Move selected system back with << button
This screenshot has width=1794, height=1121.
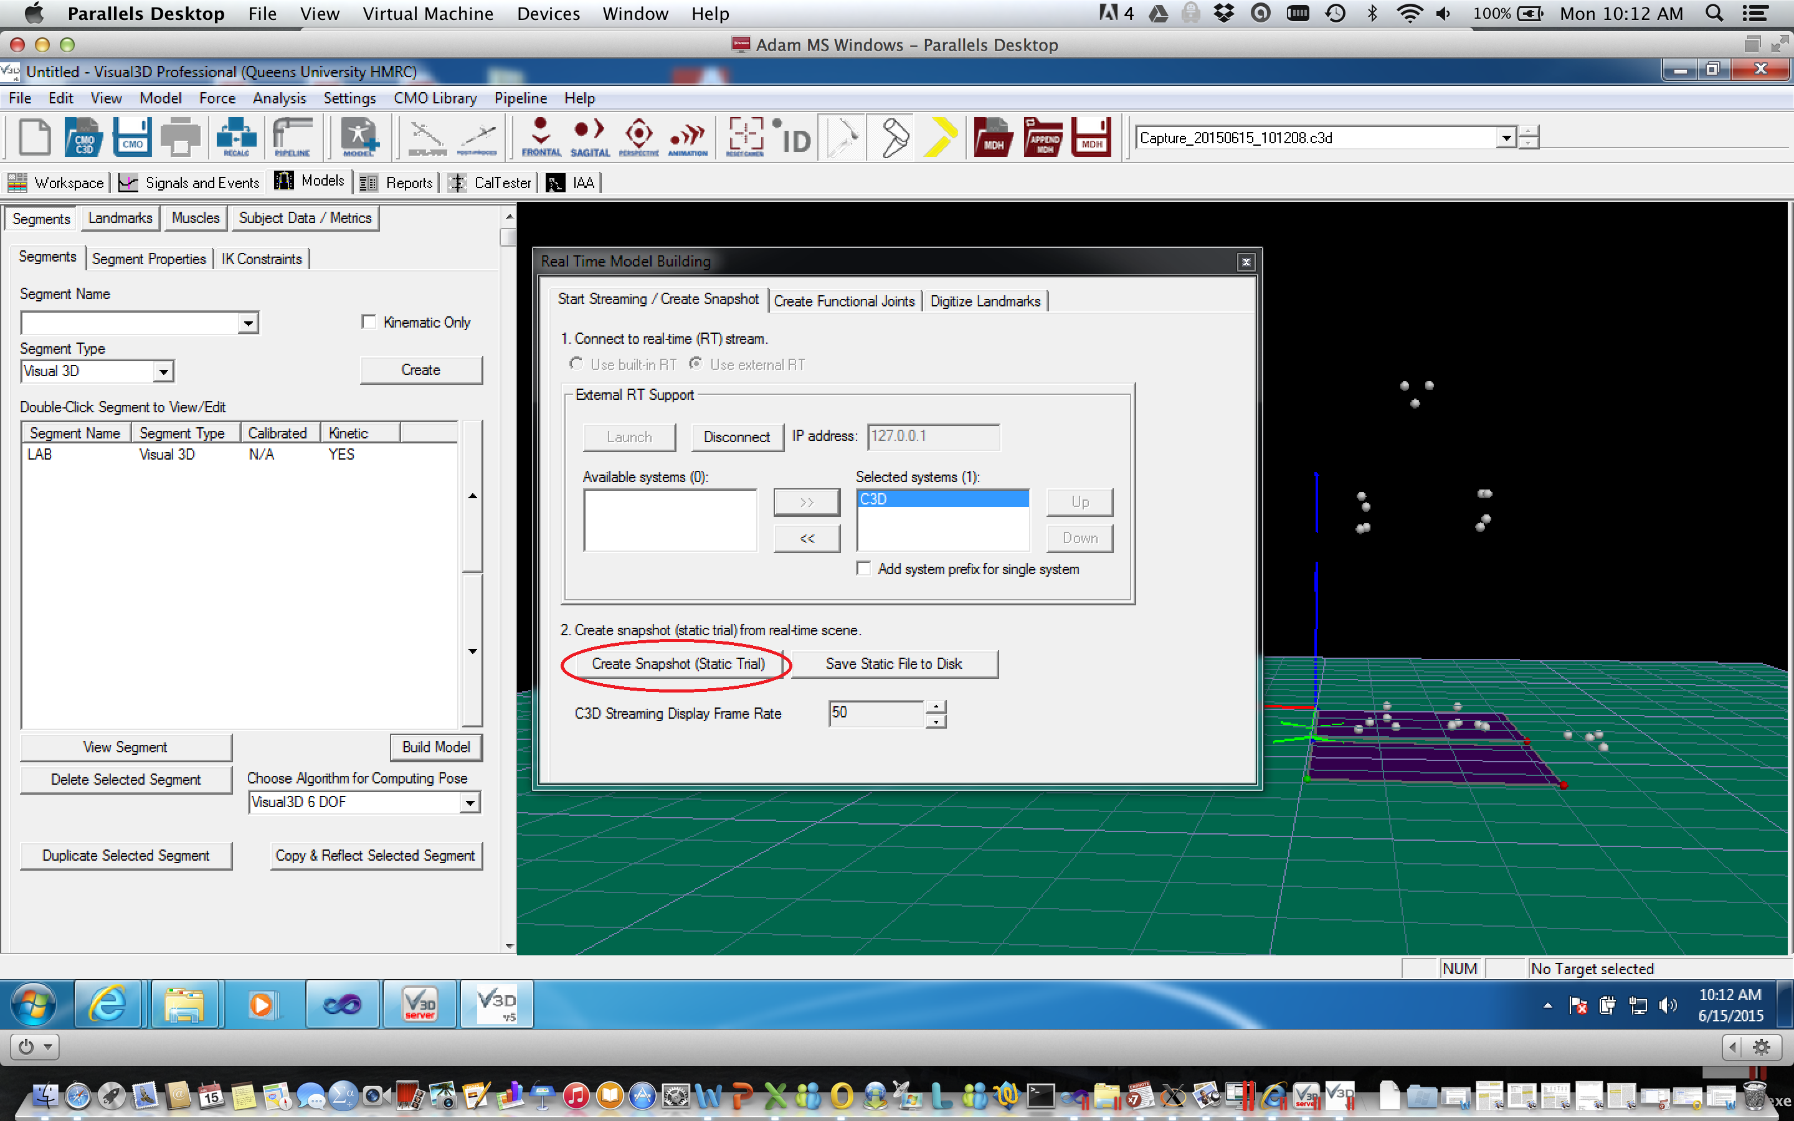[807, 538]
